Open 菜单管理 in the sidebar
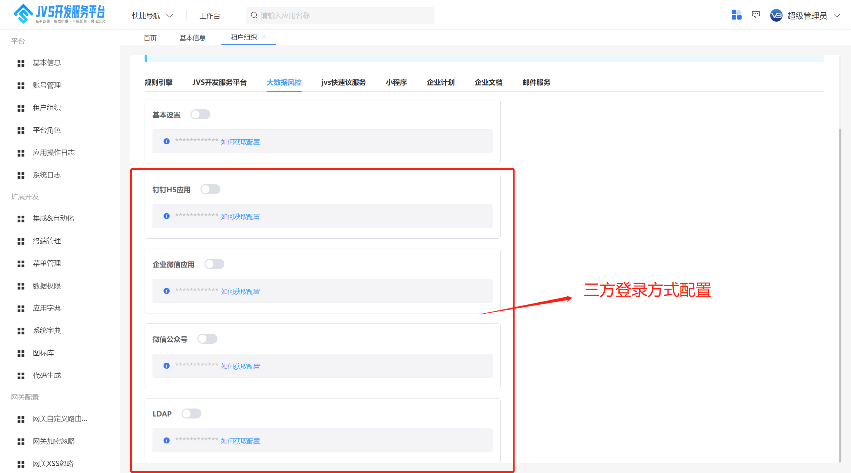This screenshot has width=851, height=473. click(47, 263)
